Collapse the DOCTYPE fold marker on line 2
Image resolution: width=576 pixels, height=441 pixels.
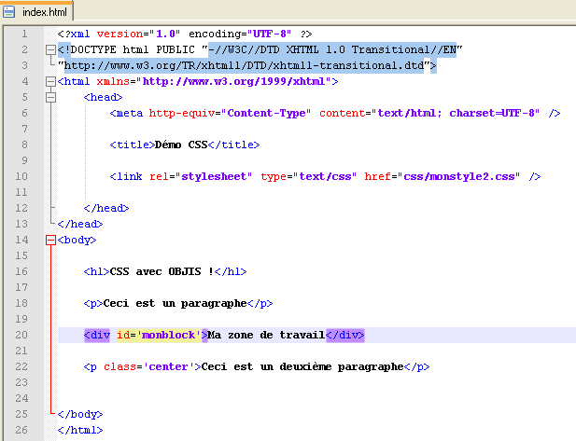coord(50,49)
